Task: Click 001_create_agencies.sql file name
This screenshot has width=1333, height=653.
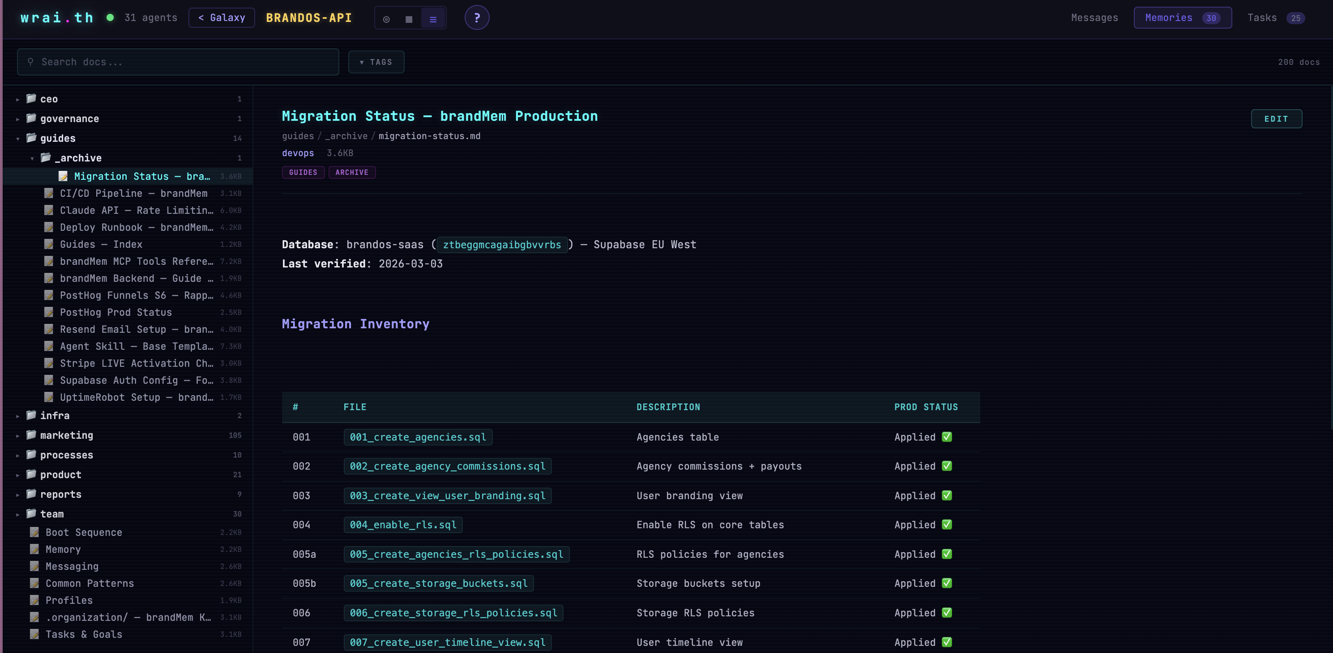Action: [418, 437]
